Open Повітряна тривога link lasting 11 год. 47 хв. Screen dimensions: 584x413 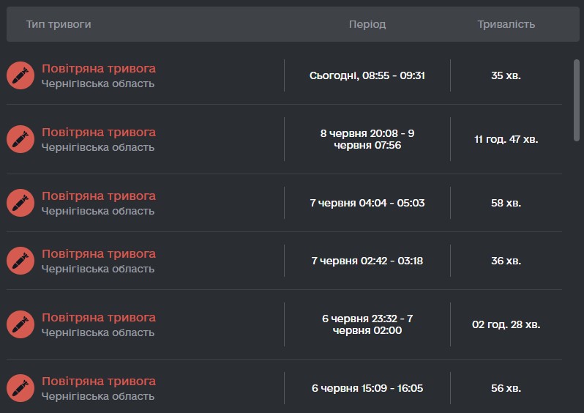[x=99, y=133]
